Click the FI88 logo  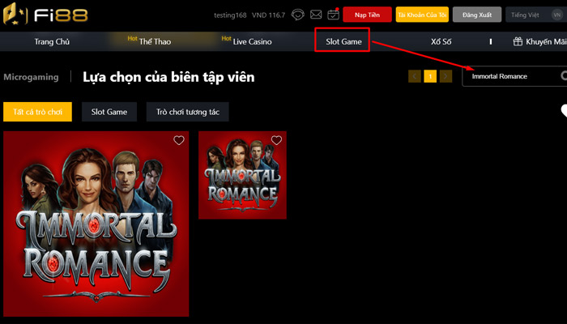tap(45, 15)
